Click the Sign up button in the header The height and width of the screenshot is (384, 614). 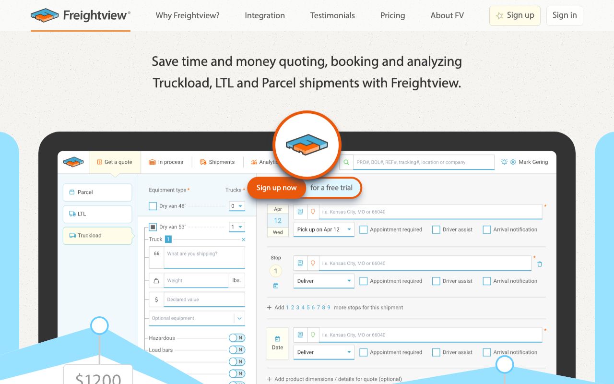[515, 16]
